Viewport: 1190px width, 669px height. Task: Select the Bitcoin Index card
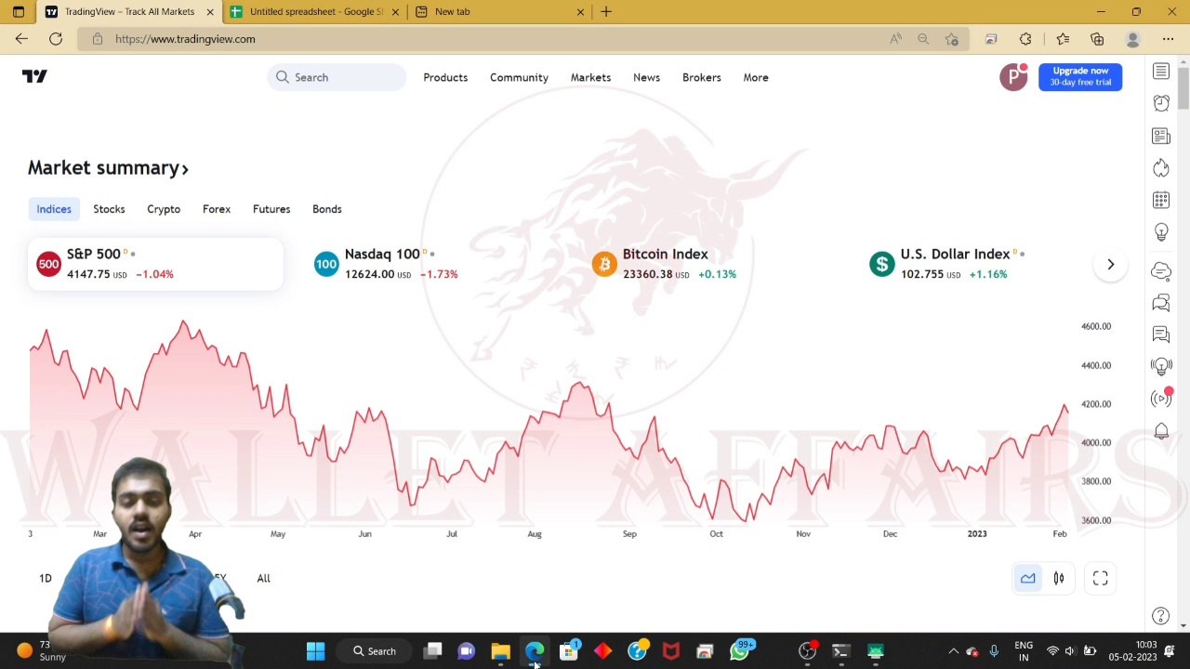[x=711, y=264]
